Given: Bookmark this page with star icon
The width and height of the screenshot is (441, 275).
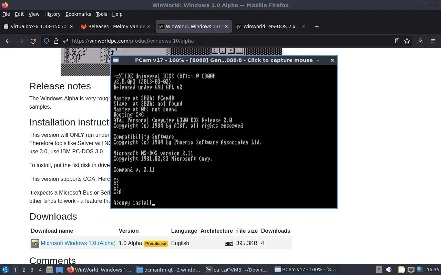Looking at the screenshot, I should 407,41.
